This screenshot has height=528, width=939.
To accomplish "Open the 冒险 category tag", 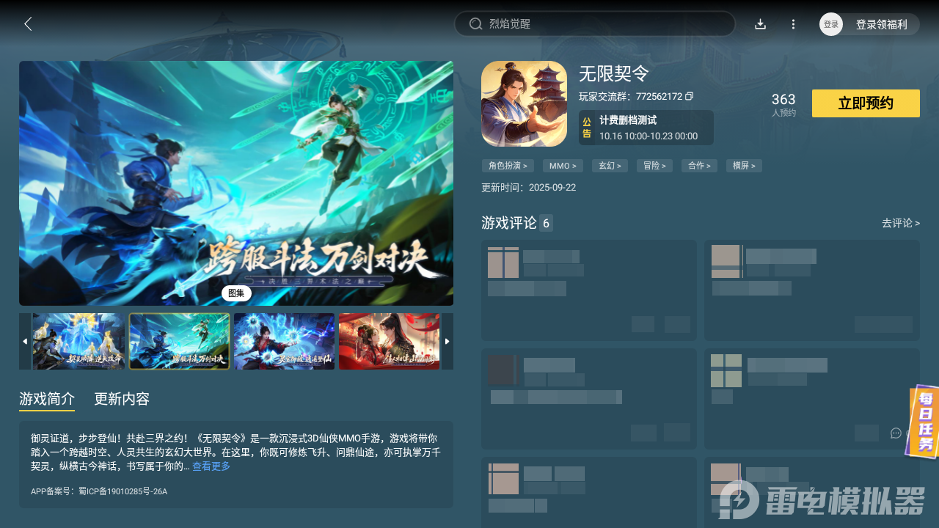I will (655, 166).
